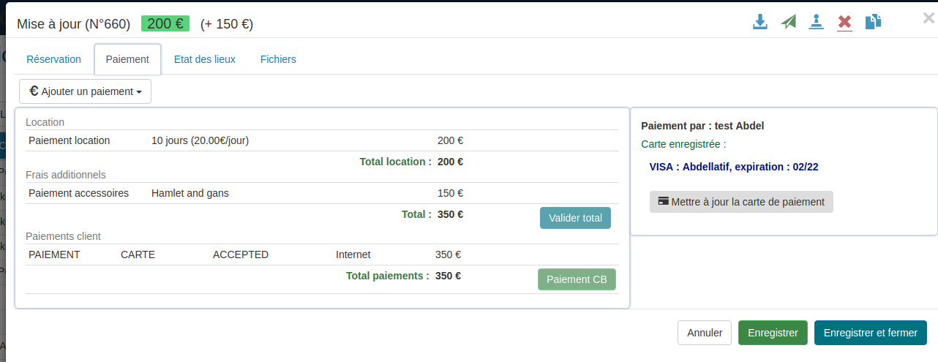Open the Etat des lieux tab
The width and height of the screenshot is (938, 362).
(205, 59)
